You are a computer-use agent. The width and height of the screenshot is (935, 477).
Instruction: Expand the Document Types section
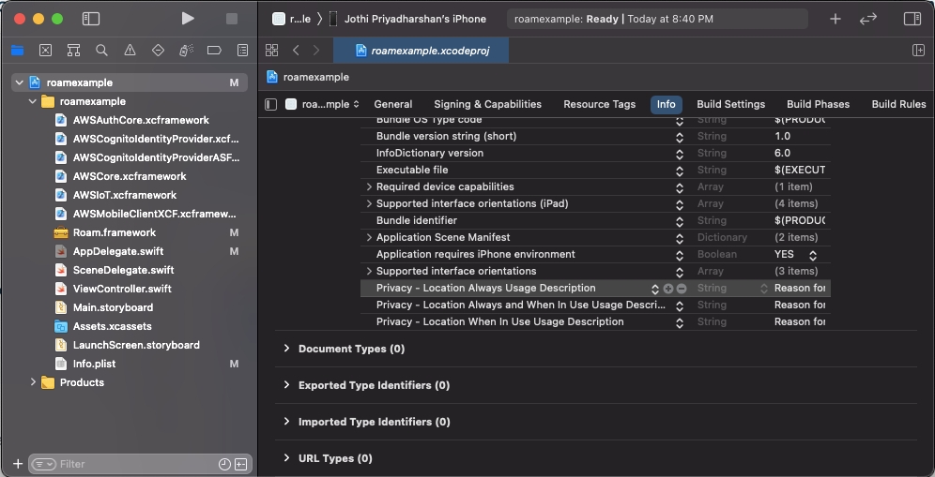pyautogui.click(x=287, y=349)
